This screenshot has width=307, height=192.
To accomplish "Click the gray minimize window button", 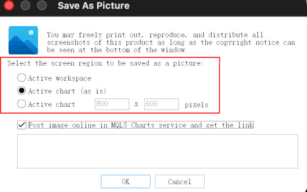I will 25,5.
